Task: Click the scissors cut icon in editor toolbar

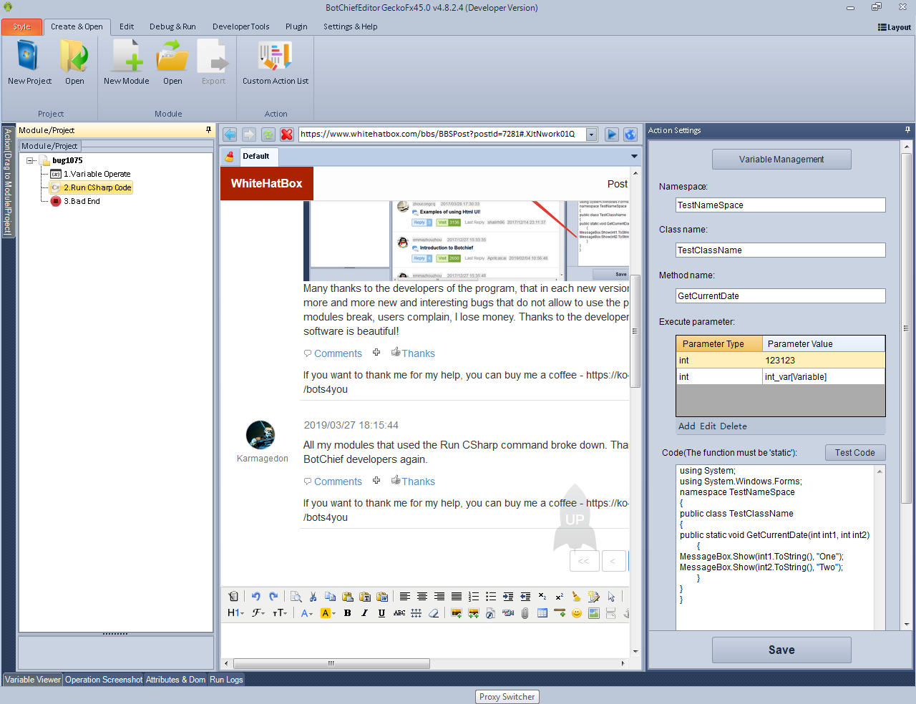Action: [313, 597]
